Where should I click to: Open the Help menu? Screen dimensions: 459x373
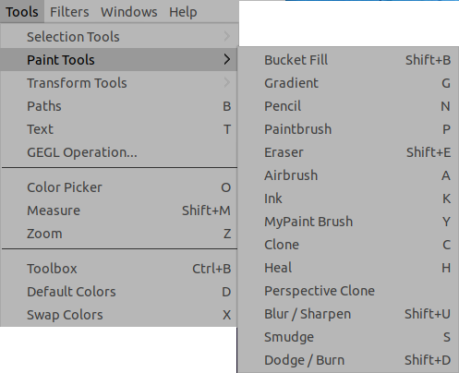[x=183, y=12]
